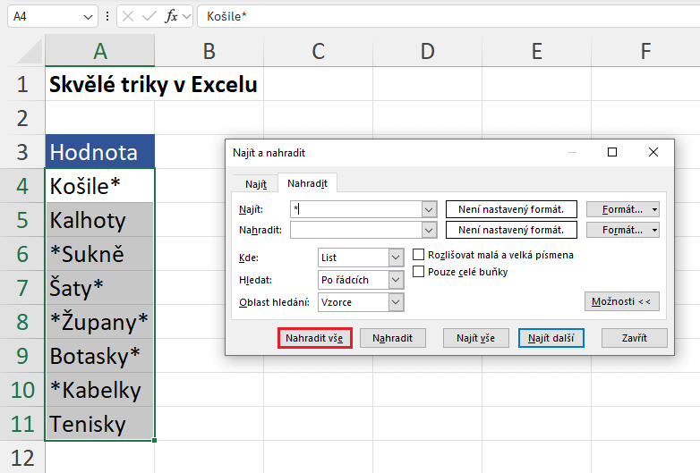Open the Formát dropdown arrow for Najít row

tap(655, 209)
